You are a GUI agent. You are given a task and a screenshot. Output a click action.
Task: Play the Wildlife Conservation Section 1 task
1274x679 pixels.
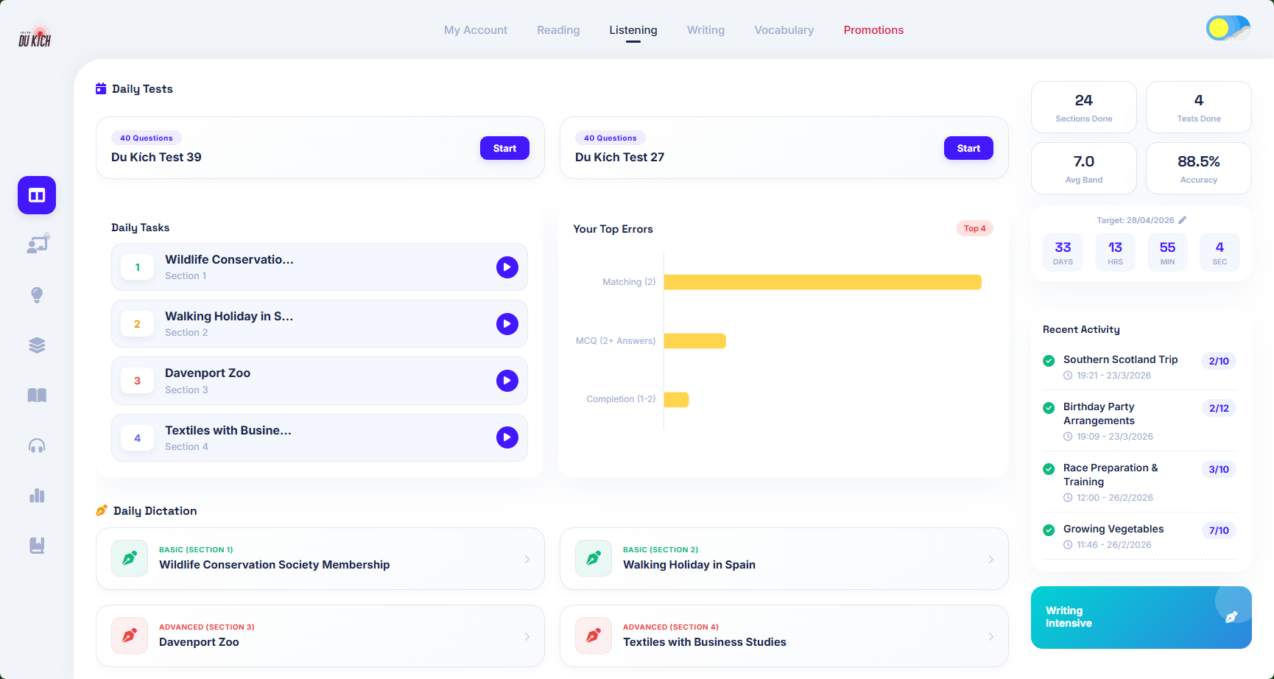pyautogui.click(x=507, y=267)
